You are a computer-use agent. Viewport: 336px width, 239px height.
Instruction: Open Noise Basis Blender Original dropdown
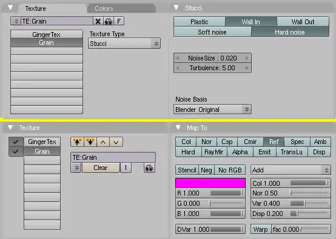click(x=212, y=110)
